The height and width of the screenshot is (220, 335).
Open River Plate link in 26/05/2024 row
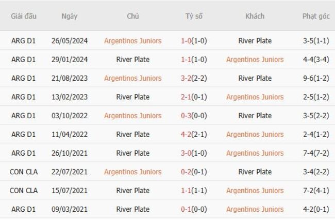tap(255, 41)
